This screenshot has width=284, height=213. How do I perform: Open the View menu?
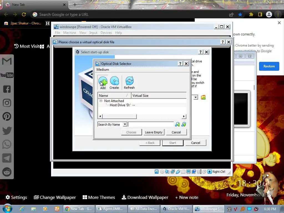point(83,33)
